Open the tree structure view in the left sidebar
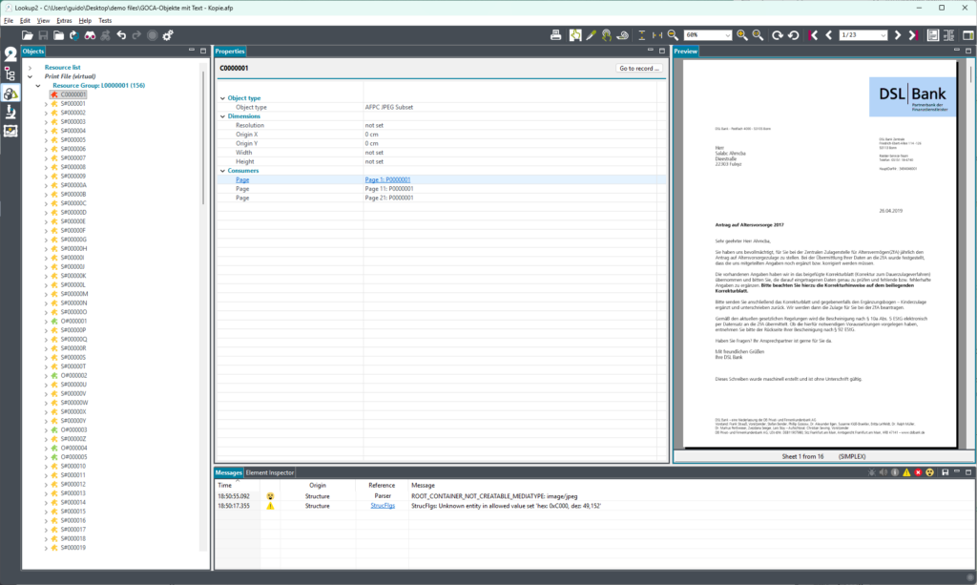 pos(10,74)
